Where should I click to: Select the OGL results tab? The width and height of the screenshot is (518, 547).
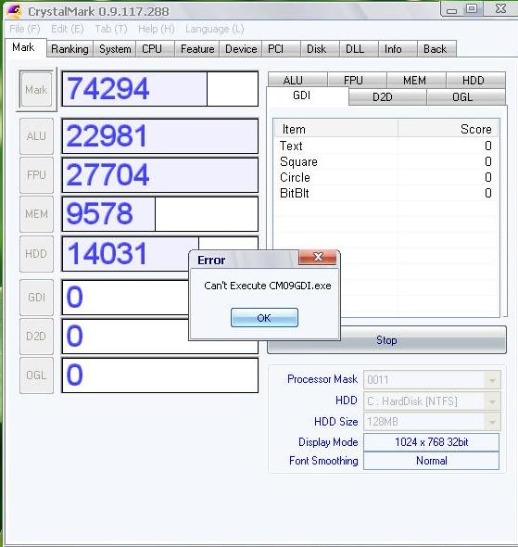pyautogui.click(x=462, y=96)
